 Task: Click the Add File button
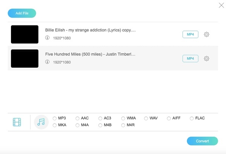click(22, 14)
